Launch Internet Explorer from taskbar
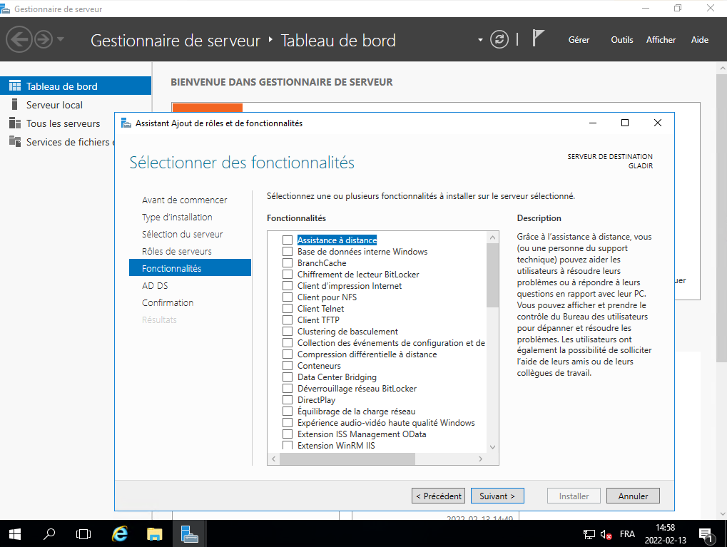This screenshot has width=727, height=547. pos(120,534)
